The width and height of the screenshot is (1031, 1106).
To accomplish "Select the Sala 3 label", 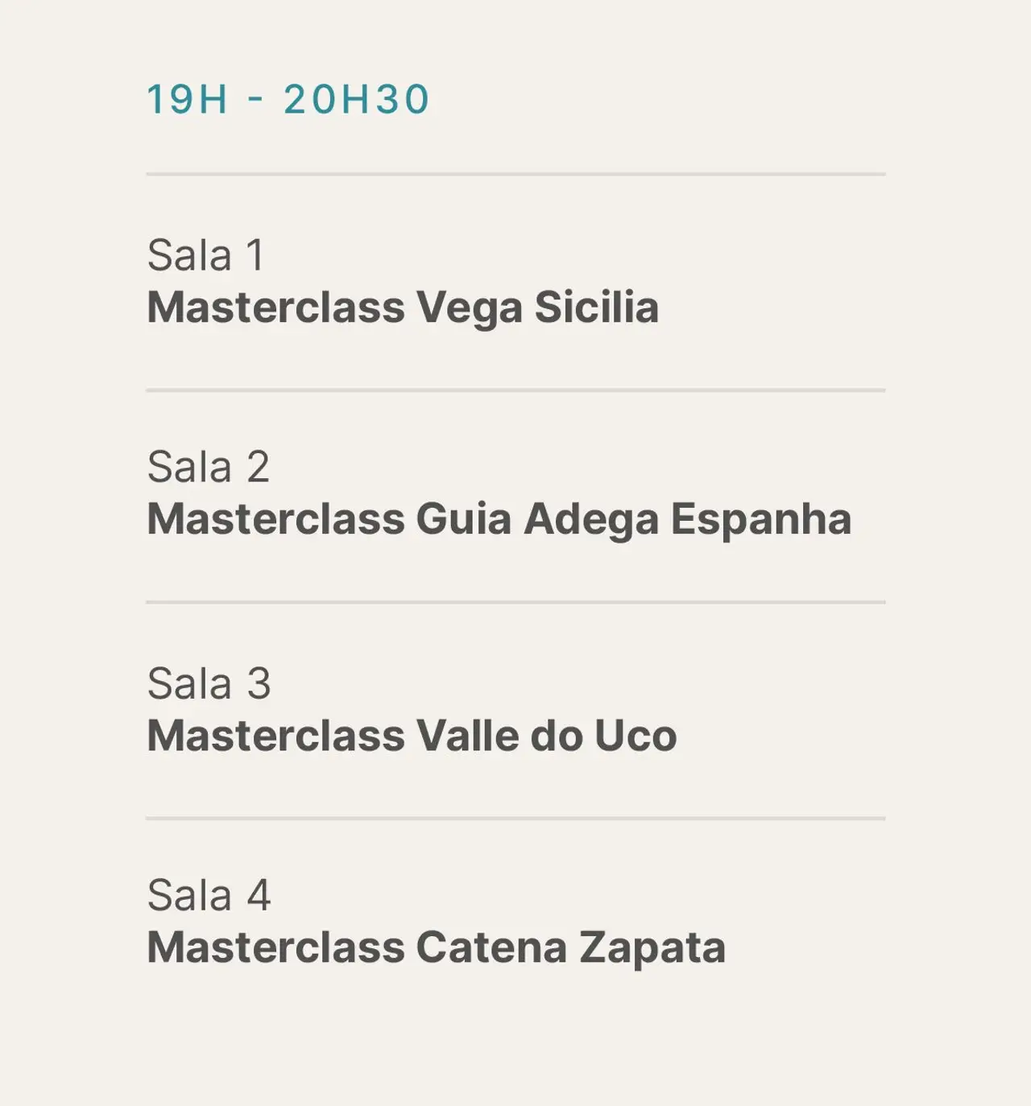I will tap(209, 683).
